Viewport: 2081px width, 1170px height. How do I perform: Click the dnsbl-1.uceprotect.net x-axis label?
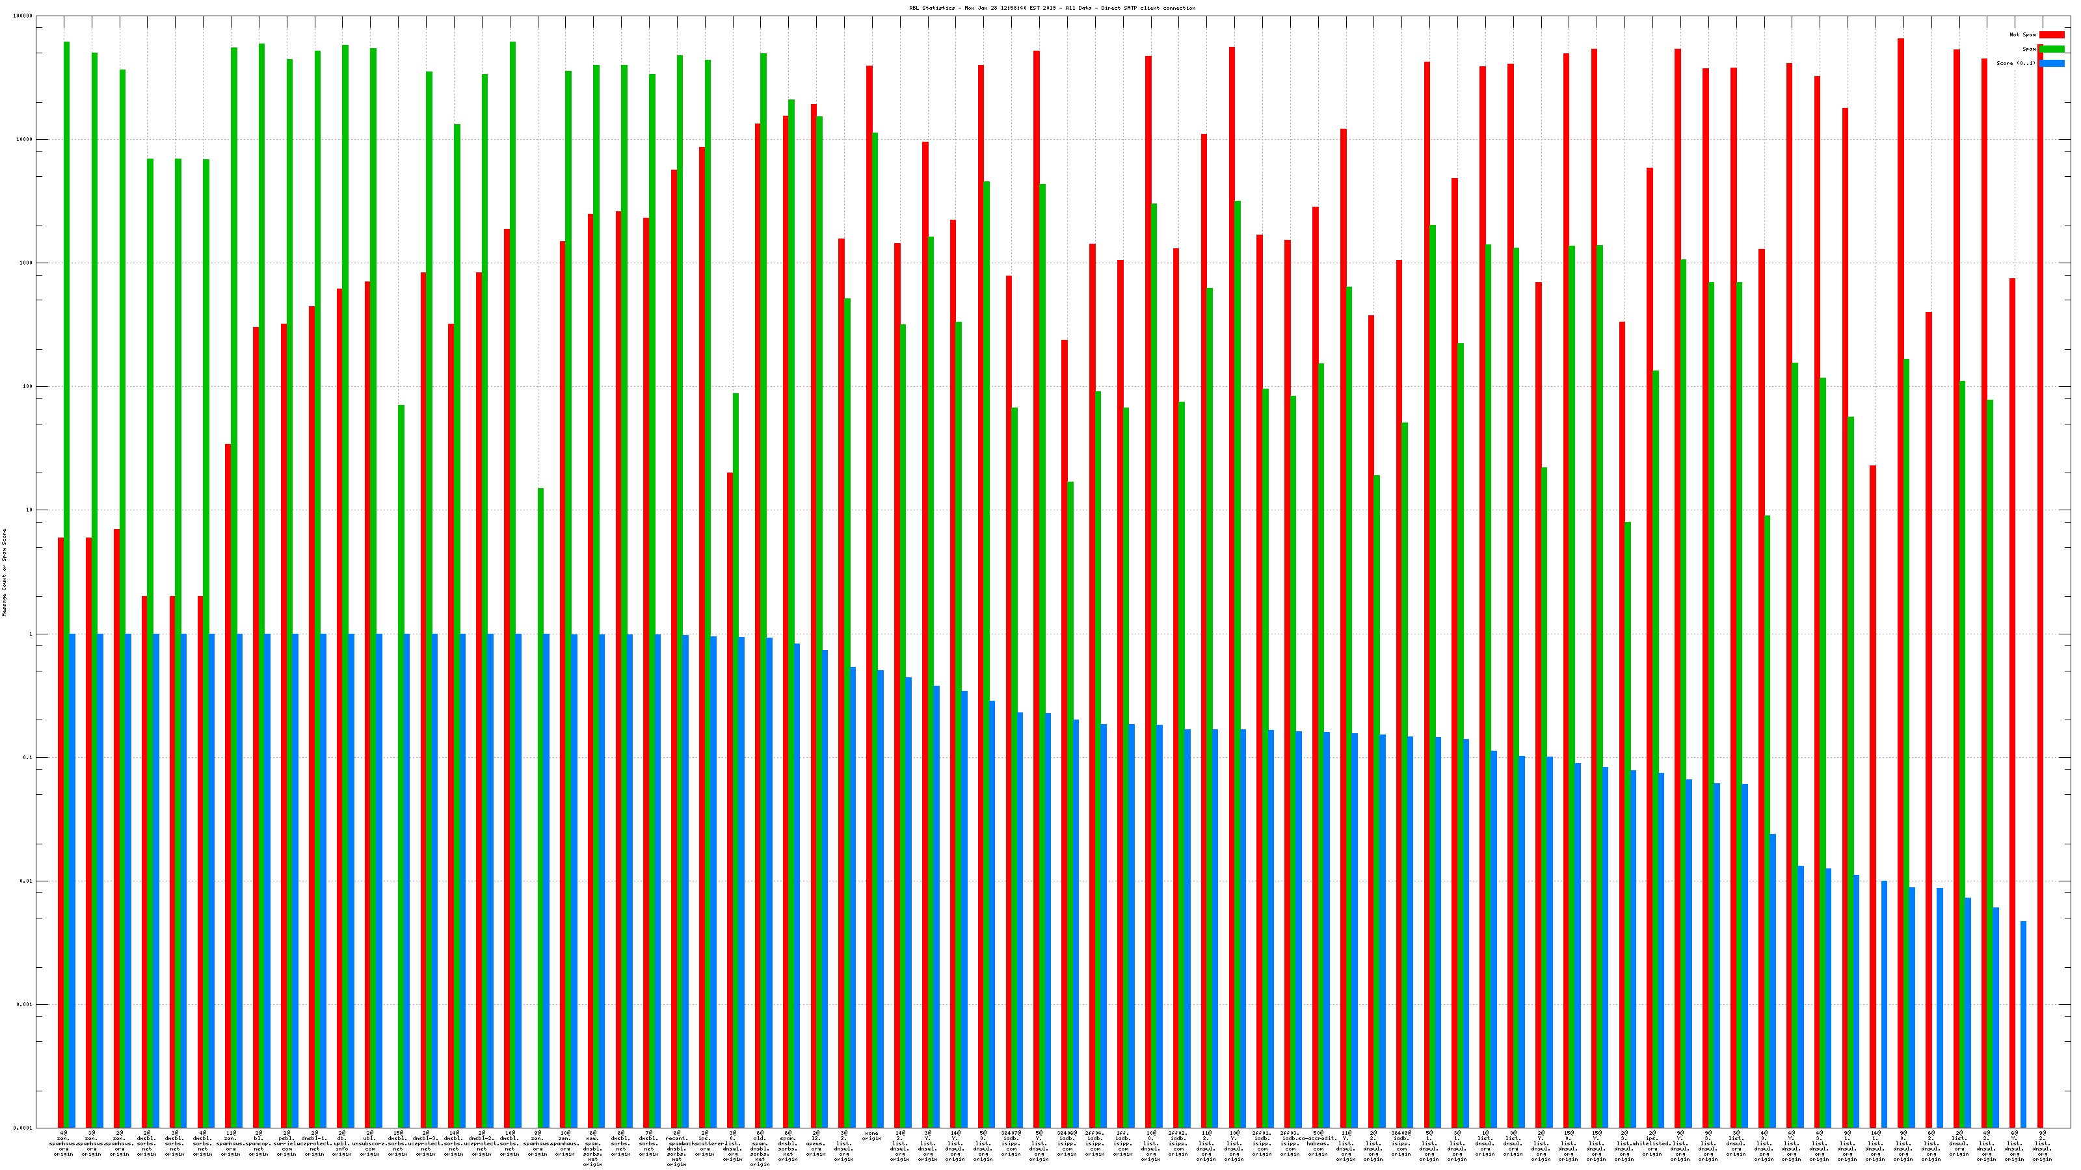point(315,1143)
